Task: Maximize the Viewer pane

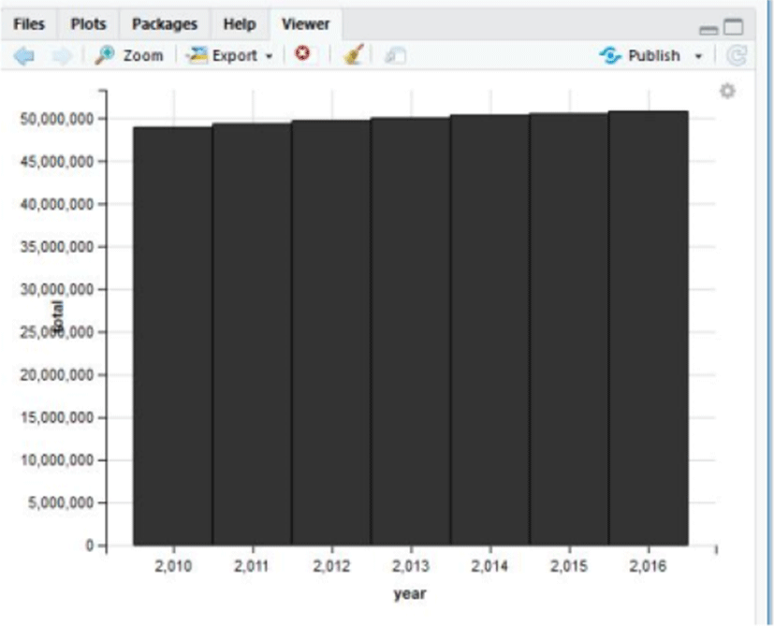Action: point(734,26)
